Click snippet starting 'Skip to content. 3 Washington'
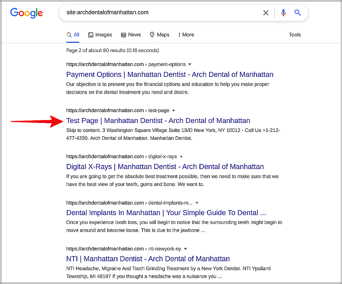 click(173, 134)
